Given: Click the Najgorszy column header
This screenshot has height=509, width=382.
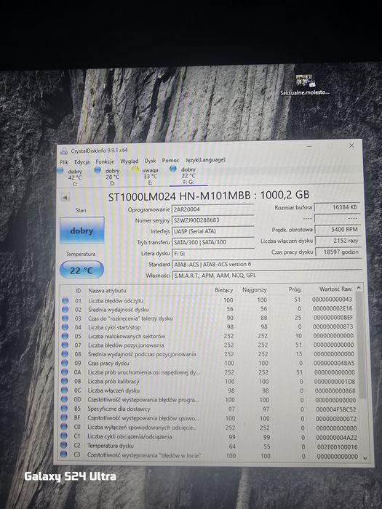Looking at the screenshot, I should [x=255, y=289].
